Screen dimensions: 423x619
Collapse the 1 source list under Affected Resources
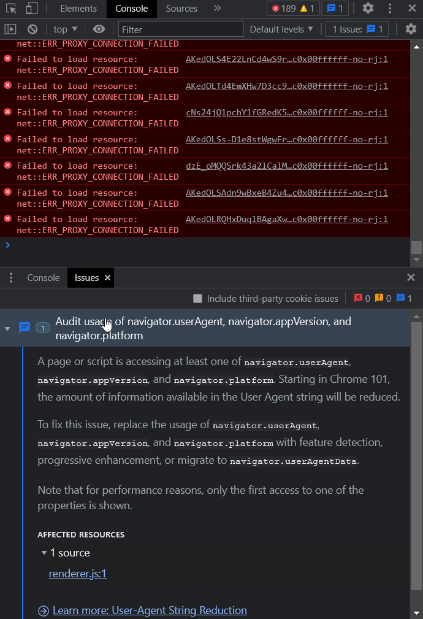(44, 552)
